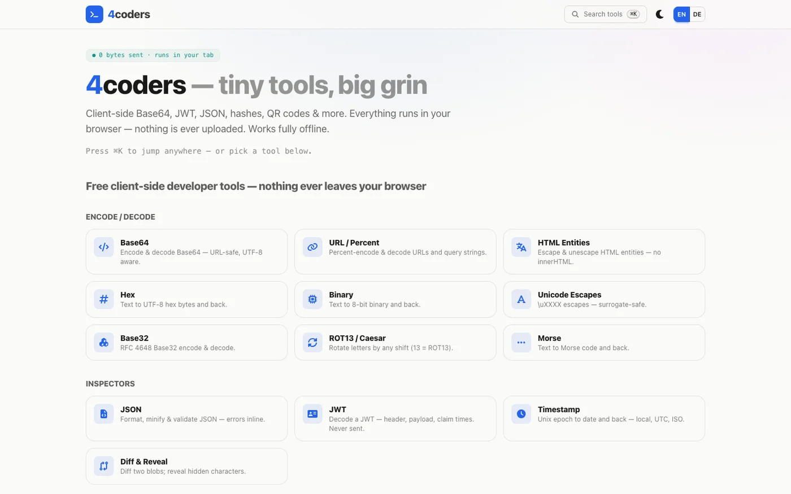
Task: Click the ⌘K shortcut badge in search
Action: click(x=633, y=14)
